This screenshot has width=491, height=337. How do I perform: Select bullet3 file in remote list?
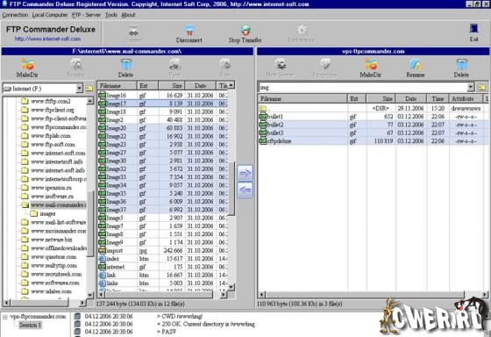point(373,133)
